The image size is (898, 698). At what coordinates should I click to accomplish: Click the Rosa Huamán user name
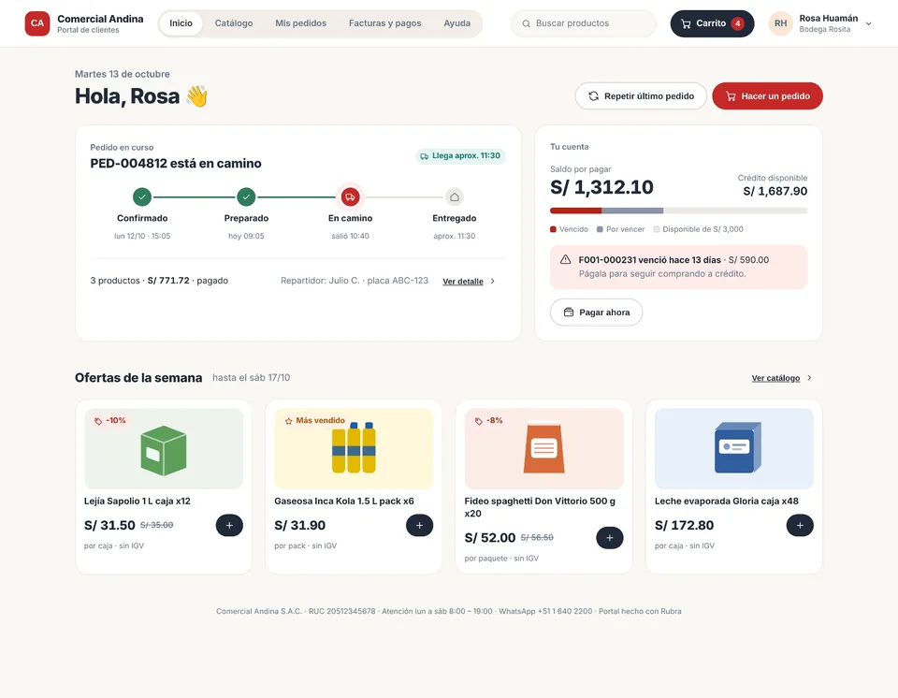click(x=828, y=19)
